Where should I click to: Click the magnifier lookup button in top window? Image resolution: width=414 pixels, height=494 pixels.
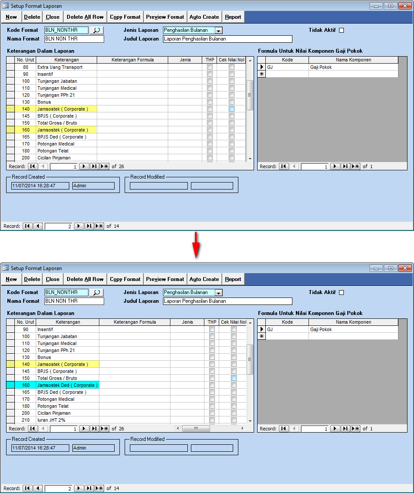tap(96, 30)
